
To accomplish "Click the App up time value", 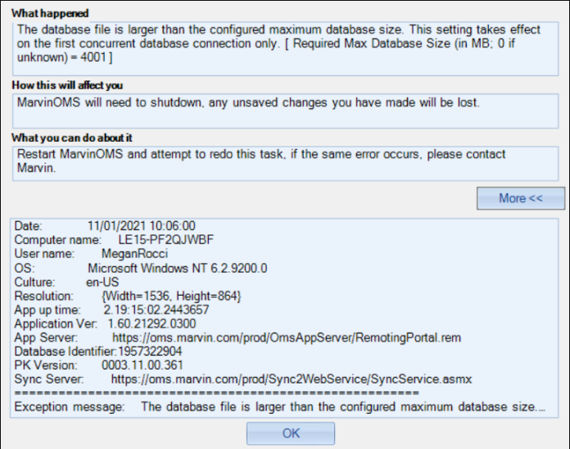I will 156,310.
